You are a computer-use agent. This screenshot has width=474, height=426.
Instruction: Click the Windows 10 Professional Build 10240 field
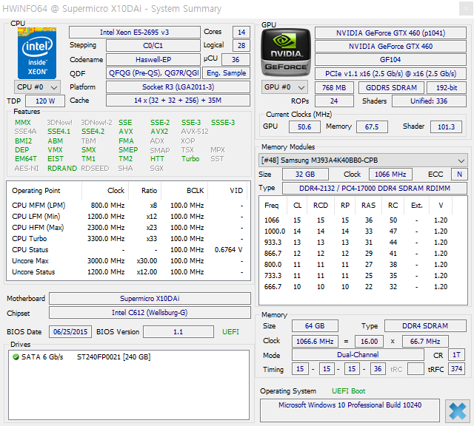[350, 410]
